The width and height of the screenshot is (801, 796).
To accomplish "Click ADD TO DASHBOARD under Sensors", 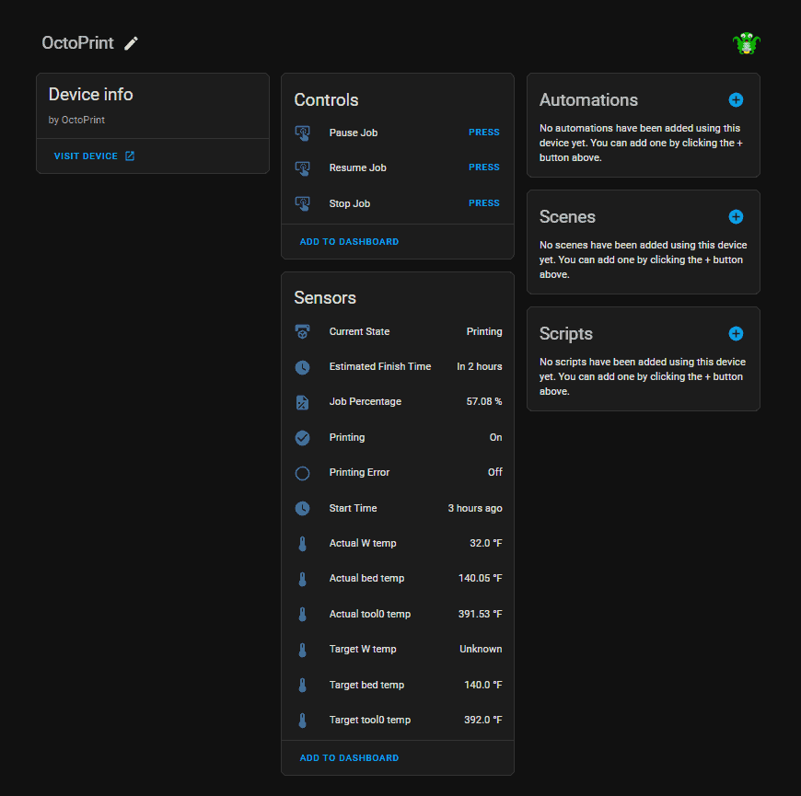I will (x=349, y=758).
